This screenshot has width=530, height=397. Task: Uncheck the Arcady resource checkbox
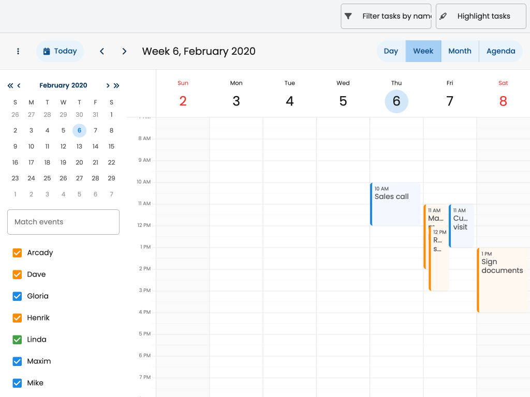point(17,253)
